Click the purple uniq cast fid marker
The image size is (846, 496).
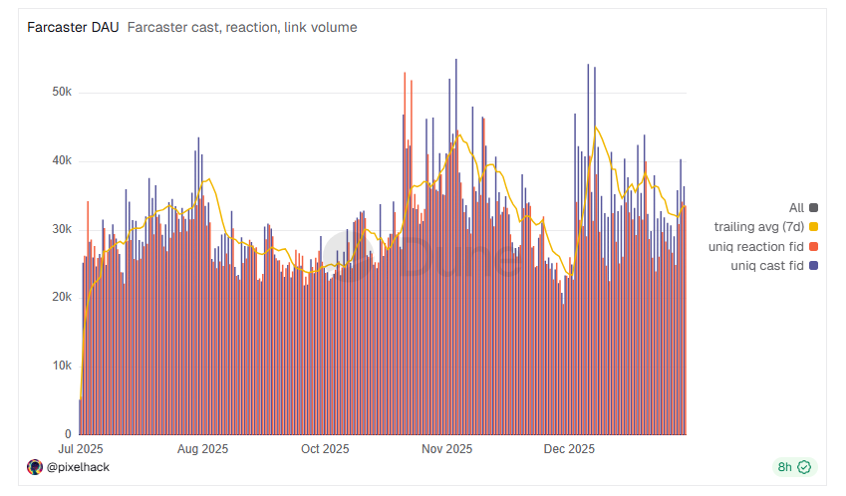pyautogui.click(x=814, y=265)
